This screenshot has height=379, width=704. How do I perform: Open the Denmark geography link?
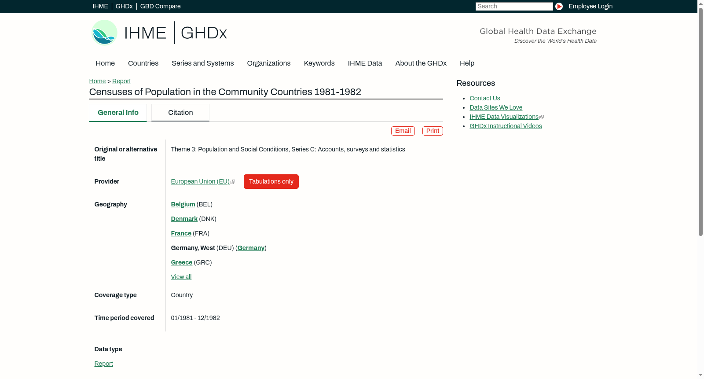[x=184, y=219]
